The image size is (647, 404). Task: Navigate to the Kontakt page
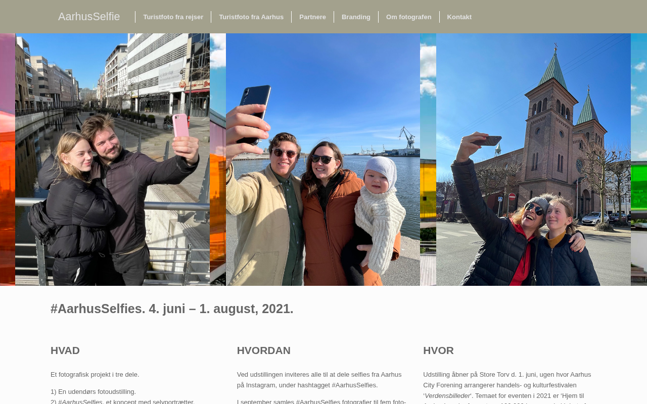click(459, 17)
